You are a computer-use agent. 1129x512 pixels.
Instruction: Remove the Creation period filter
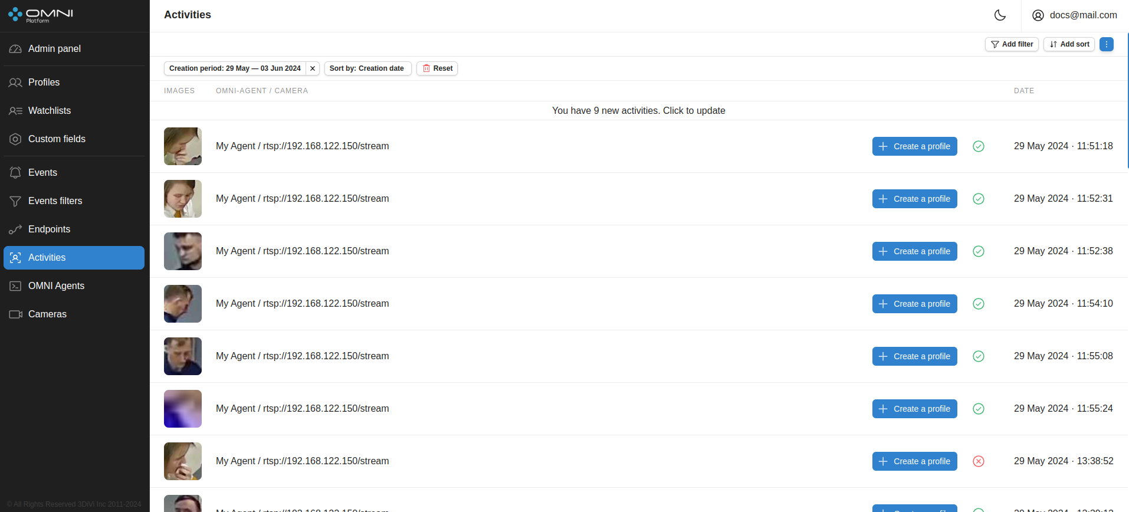313,68
